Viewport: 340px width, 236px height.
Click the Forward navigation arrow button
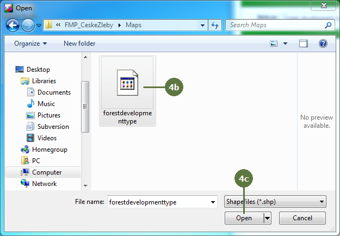27,25
